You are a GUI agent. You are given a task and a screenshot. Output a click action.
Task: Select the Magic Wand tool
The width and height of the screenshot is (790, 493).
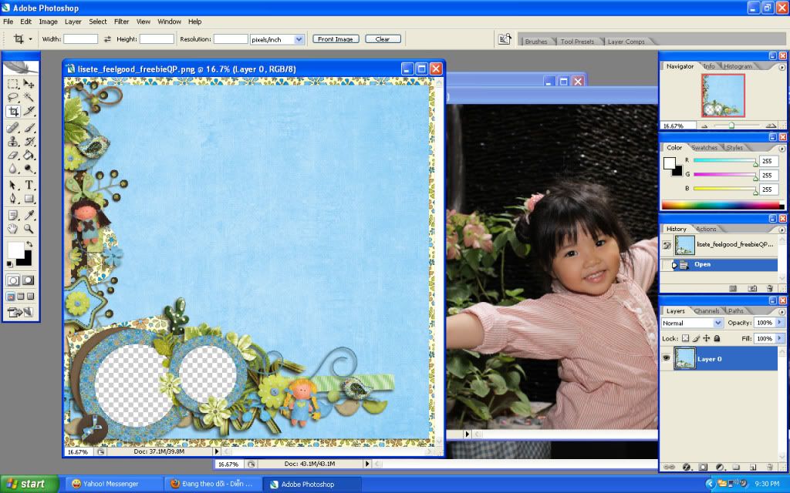(29, 98)
